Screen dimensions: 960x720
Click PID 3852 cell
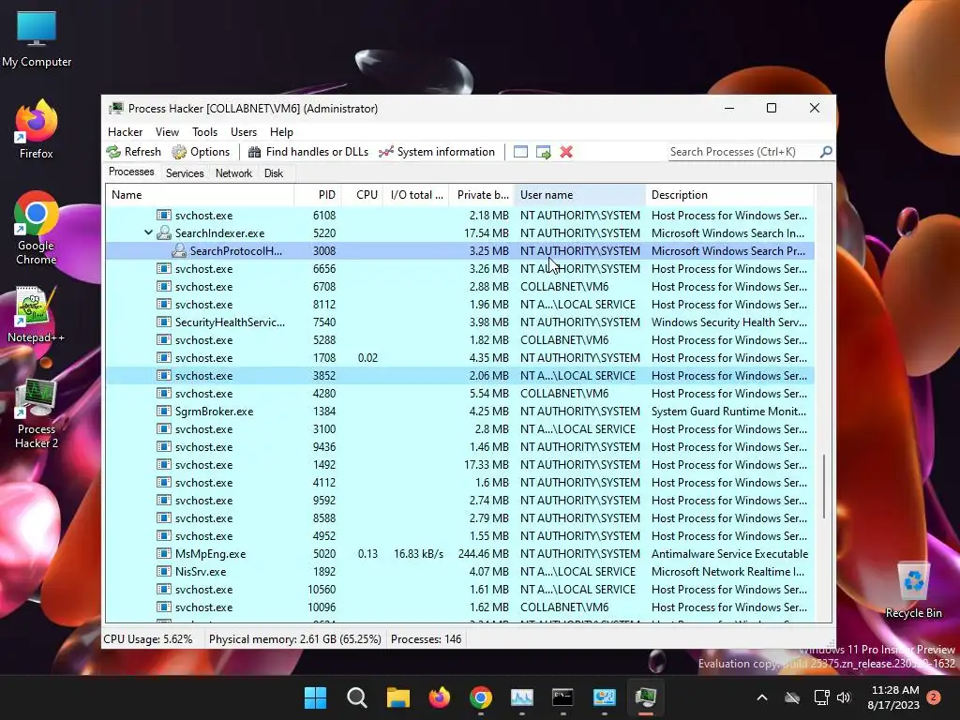point(323,375)
